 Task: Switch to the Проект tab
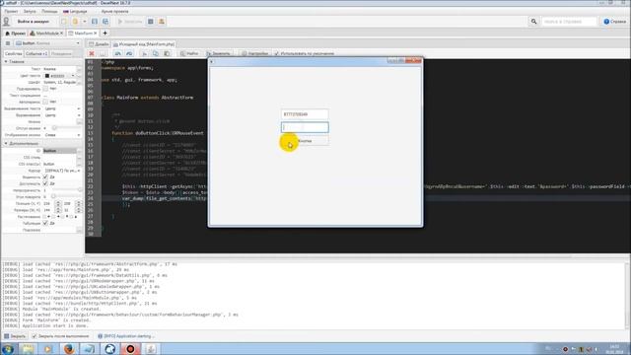point(16,33)
